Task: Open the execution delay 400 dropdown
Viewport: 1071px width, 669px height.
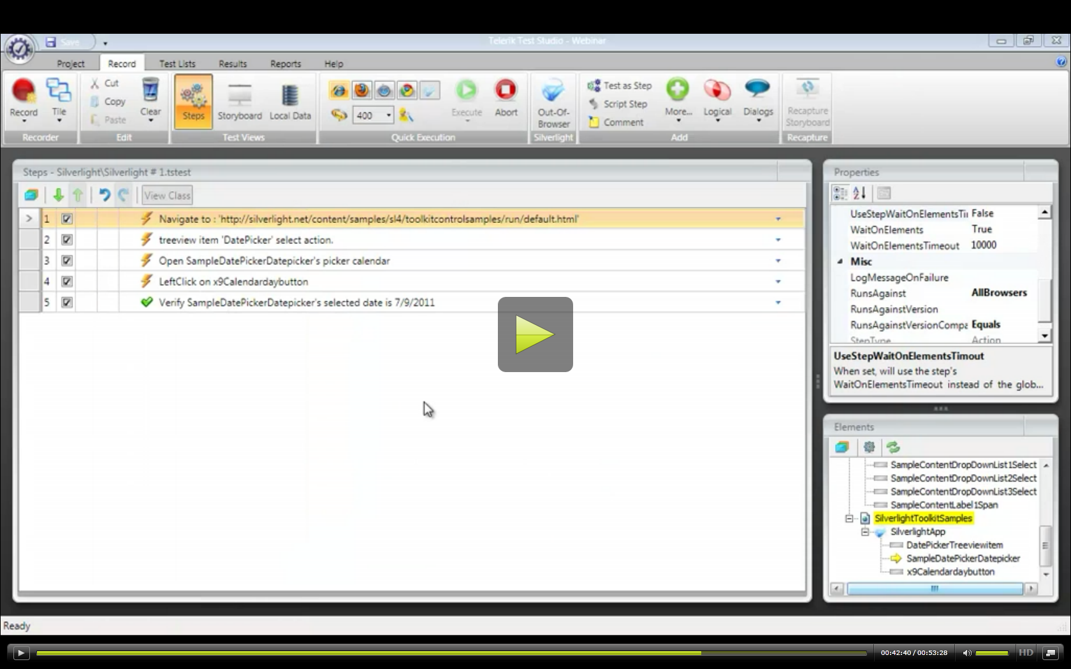Action: click(388, 115)
